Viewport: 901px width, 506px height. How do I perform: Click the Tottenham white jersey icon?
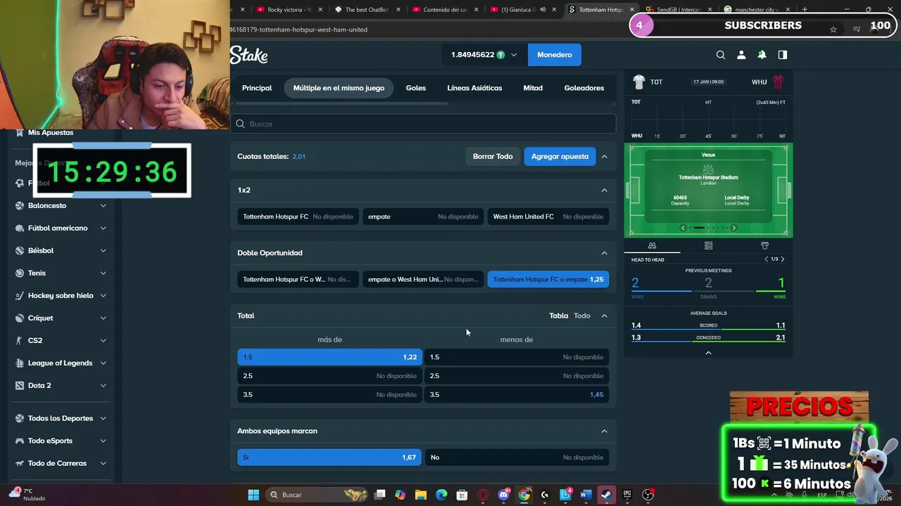click(638, 82)
